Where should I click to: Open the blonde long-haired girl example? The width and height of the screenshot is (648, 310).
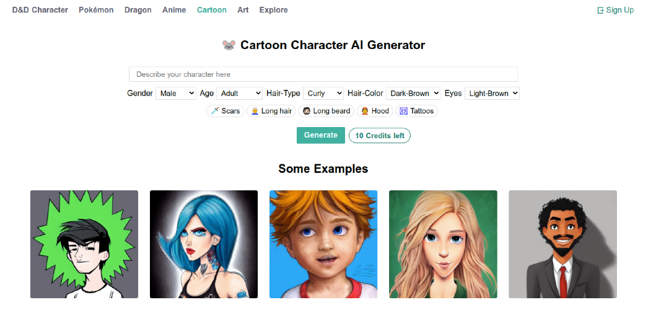pos(443,244)
